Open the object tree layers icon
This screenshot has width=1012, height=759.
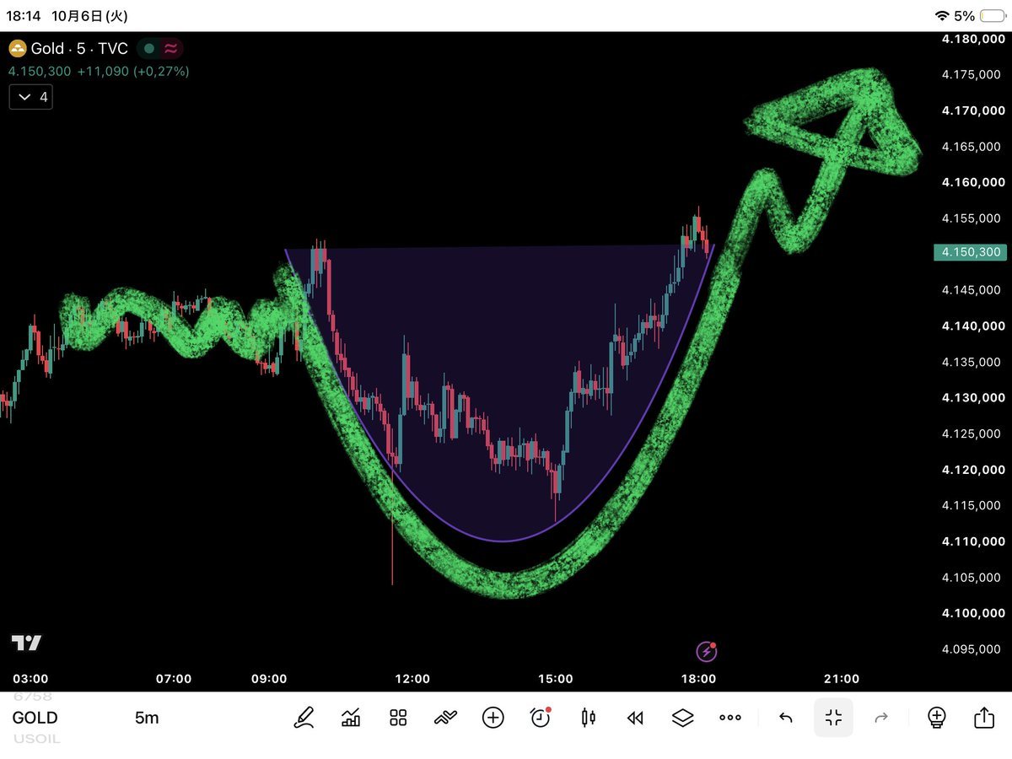click(682, 718)
